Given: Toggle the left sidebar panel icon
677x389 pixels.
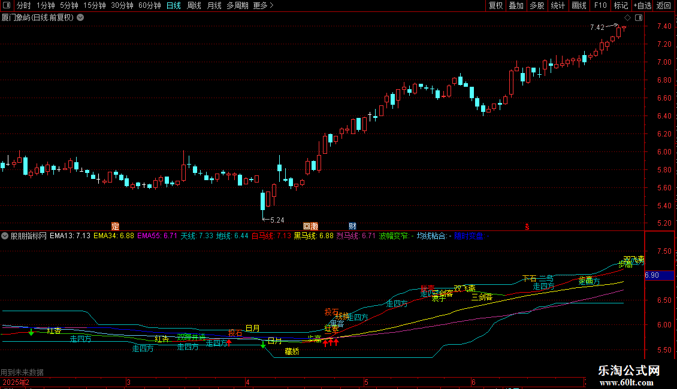Looking at the screenshot, I should (x=7, y=5).
